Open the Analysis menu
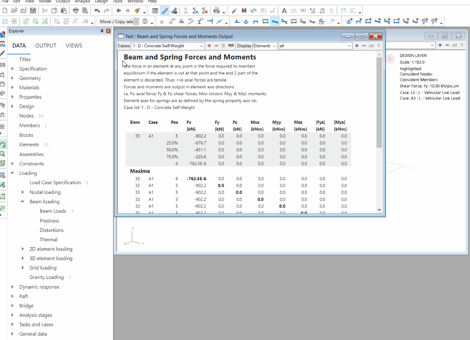 click(x=82, y=2)
